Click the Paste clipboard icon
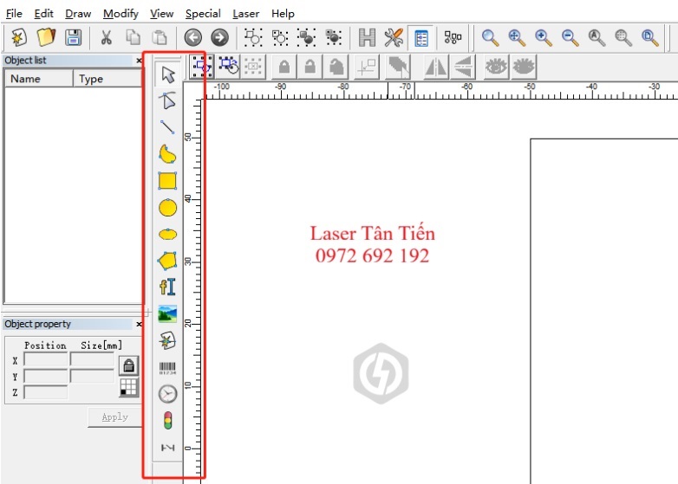 click(160, 37)
